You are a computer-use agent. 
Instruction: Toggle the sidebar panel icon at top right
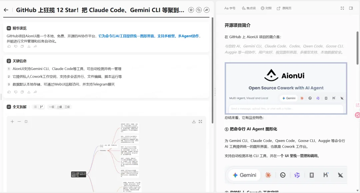[x=351, y=8]
